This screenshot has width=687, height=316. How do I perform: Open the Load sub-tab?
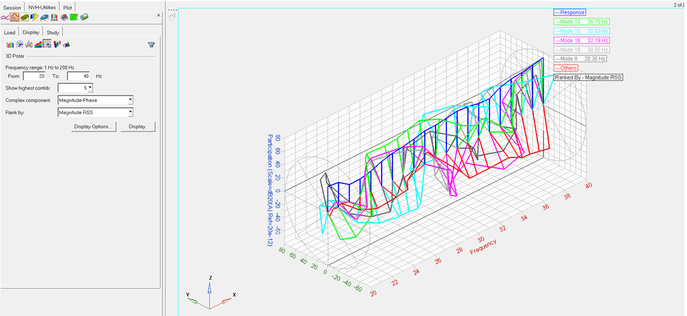click(10, 32)
